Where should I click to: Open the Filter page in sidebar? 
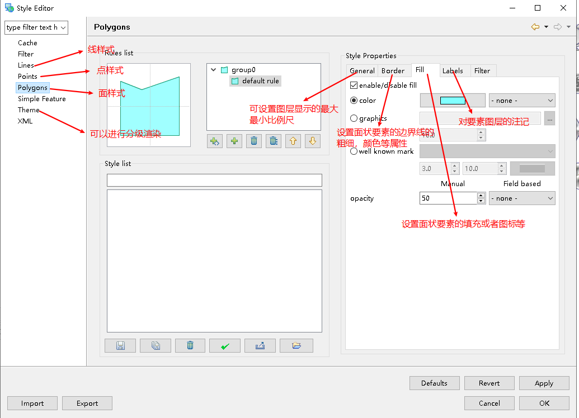tap(26, 54)
